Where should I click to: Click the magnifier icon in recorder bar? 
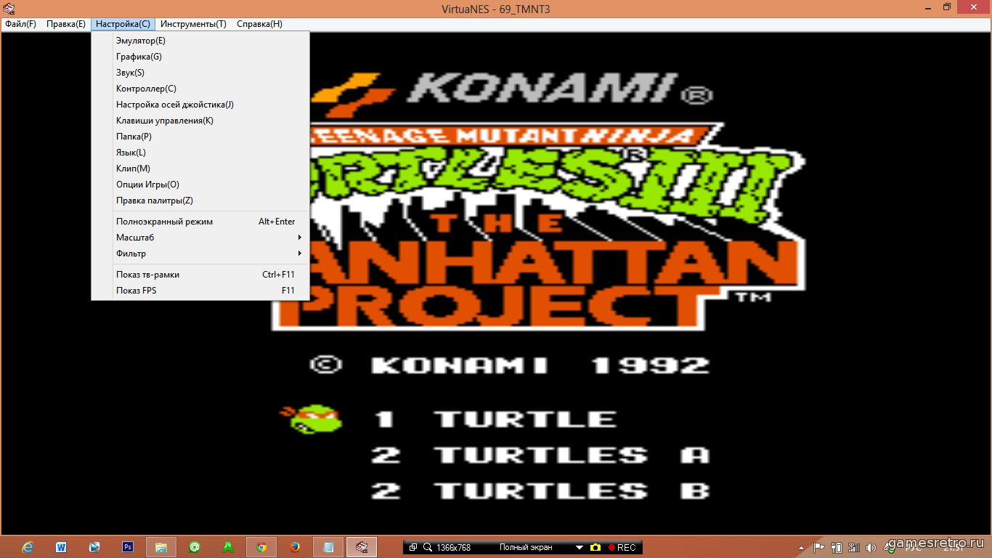click(428, 547)
